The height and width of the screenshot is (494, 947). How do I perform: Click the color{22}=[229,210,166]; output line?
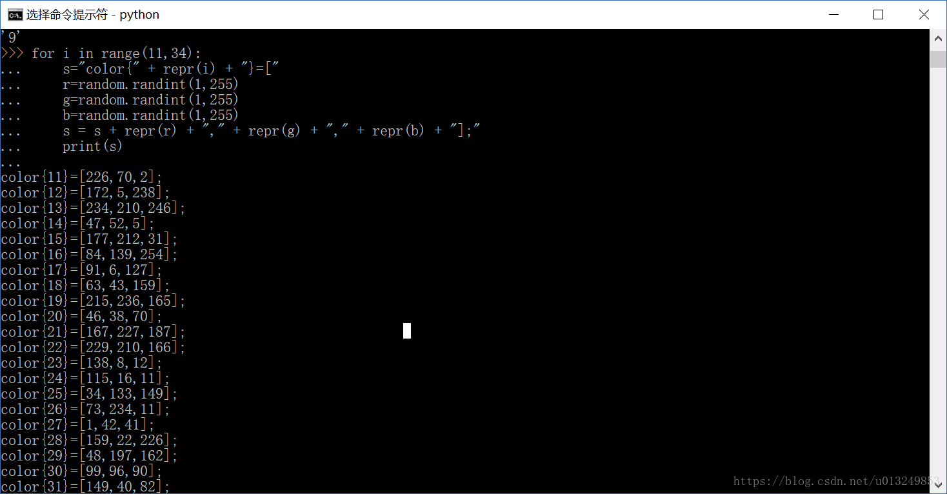click(x=94, y=348)
